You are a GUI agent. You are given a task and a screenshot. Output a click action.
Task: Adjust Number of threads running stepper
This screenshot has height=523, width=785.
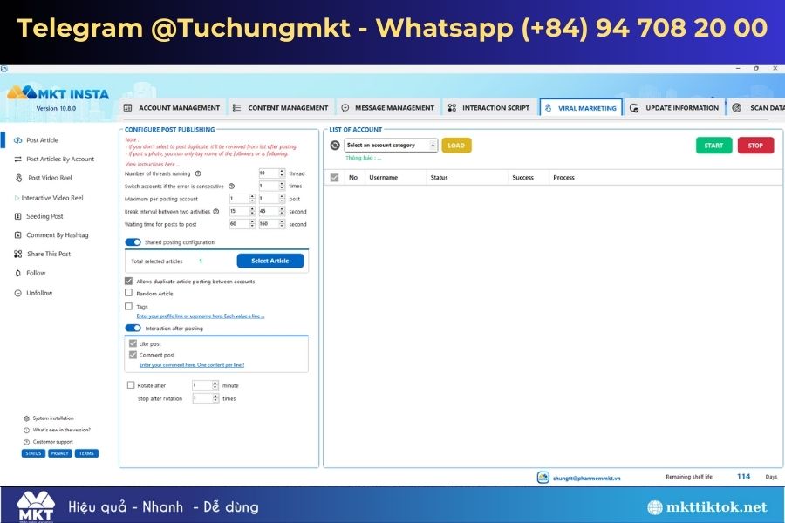tap(272, 173)
